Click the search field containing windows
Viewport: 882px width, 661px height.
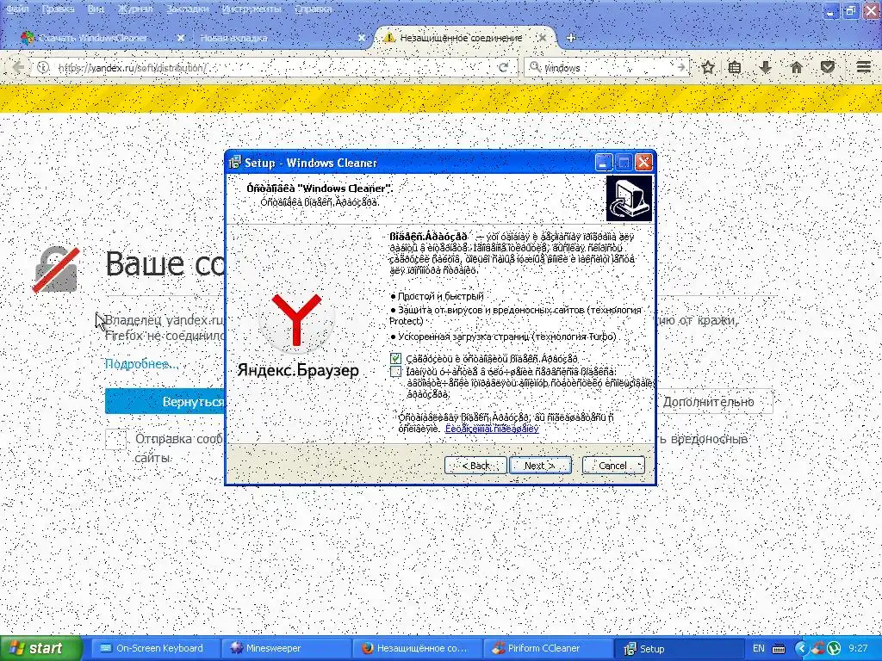pyautogui.click(x=607, y=67)
